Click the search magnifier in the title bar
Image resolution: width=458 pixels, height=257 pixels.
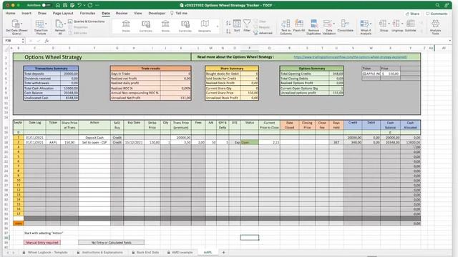[437, 5]
